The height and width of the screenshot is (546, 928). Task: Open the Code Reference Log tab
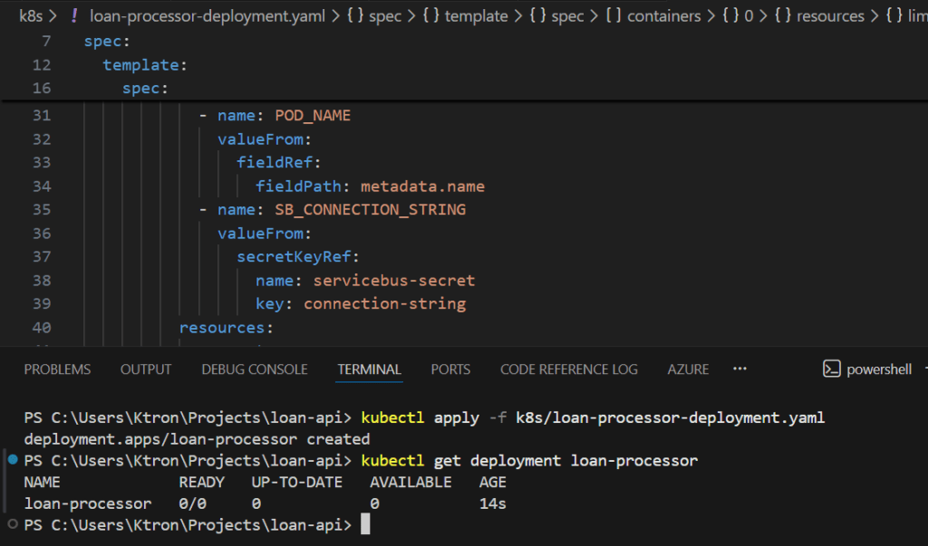coord(568,369)
